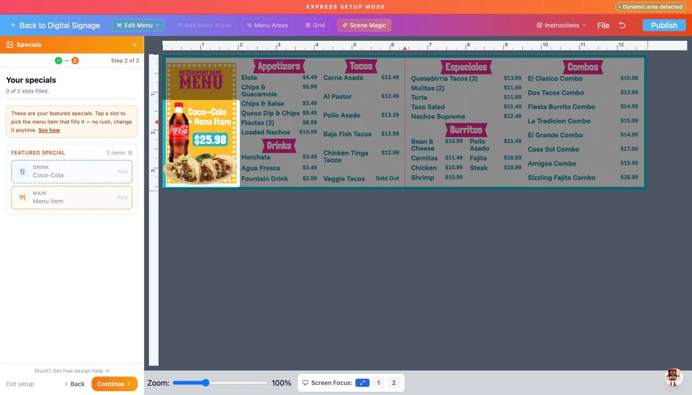Focus on screen 1
Viewport: 692px width, 395px height.
379,383
